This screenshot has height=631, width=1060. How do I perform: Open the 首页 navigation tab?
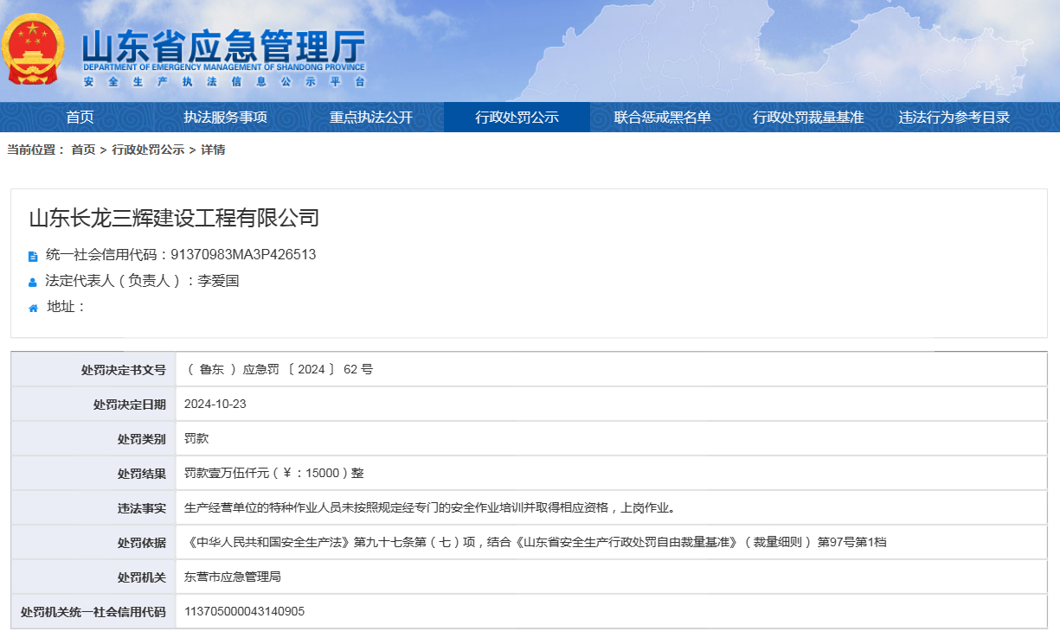click(80, 118)
